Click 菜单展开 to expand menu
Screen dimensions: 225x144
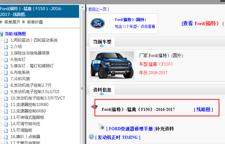[x=12, y=22]
